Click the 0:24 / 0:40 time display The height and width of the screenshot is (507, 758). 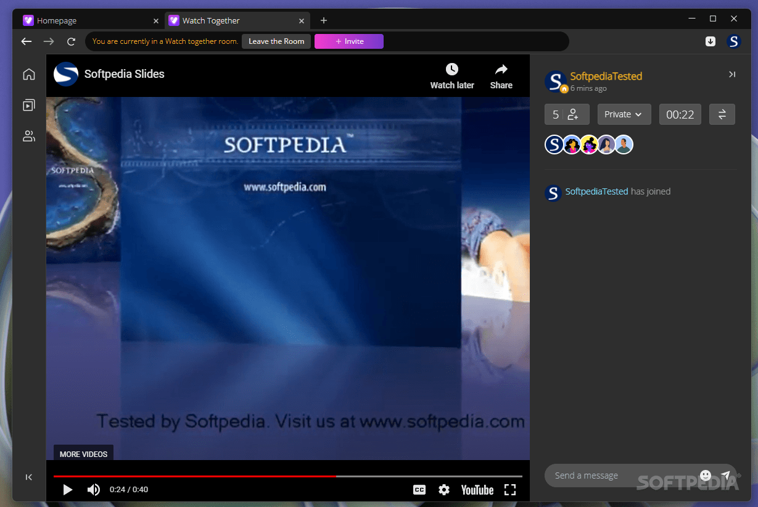coord(129,490)
